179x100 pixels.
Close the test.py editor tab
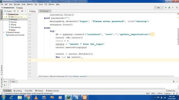coord(37,11)
